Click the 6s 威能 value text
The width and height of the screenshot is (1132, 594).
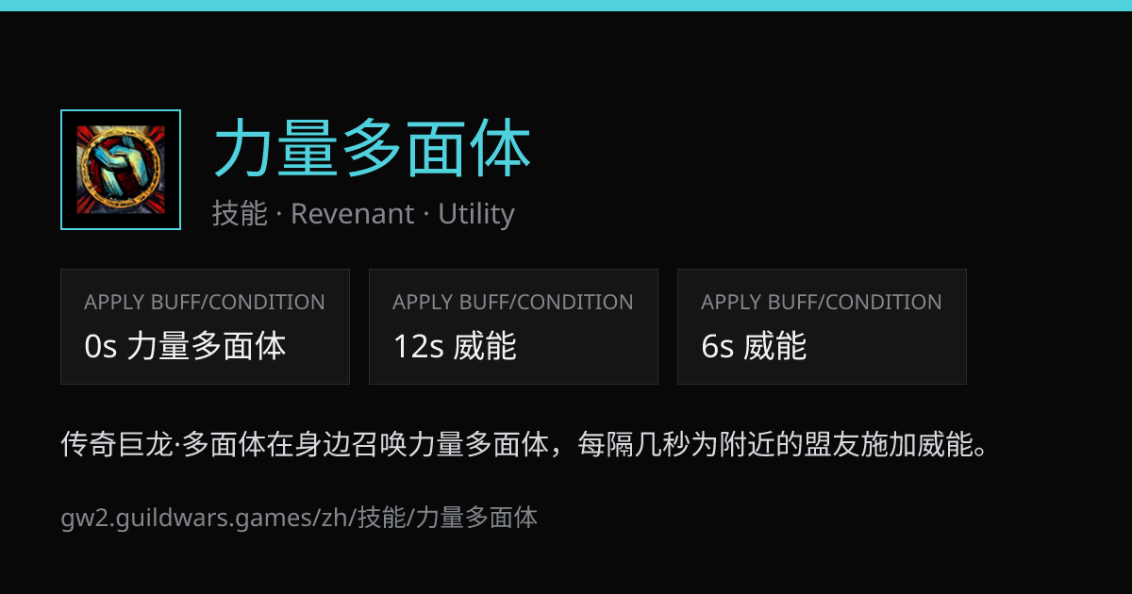click(754, 347)
